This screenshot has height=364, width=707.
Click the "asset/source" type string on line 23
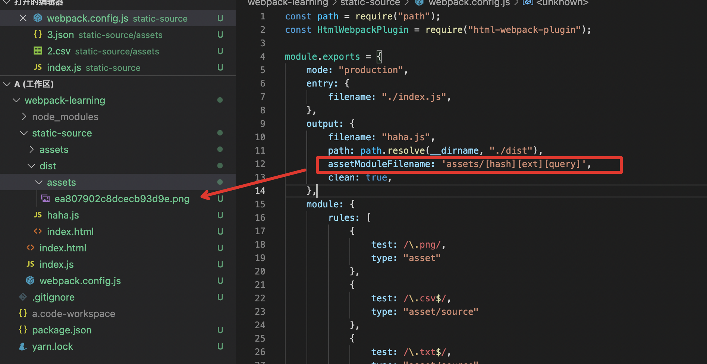[441, 312]
